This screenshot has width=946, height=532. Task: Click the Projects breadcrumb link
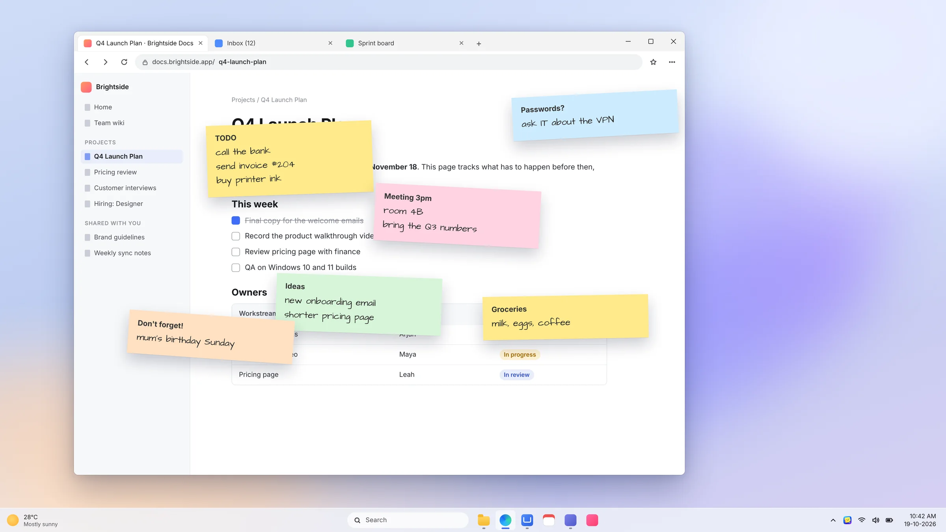(243, 100)
